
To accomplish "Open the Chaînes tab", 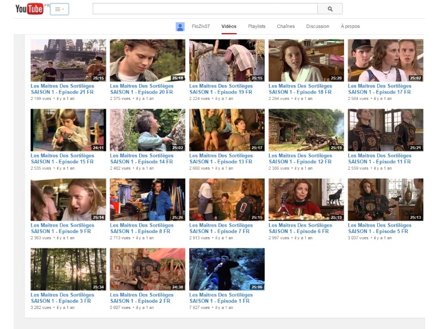I will (286, 26).
